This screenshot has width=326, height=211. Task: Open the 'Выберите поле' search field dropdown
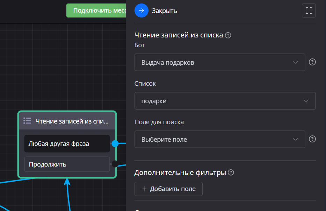coord(219,140)
